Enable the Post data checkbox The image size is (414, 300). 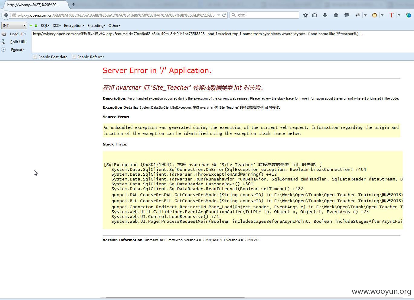point(35,57)
